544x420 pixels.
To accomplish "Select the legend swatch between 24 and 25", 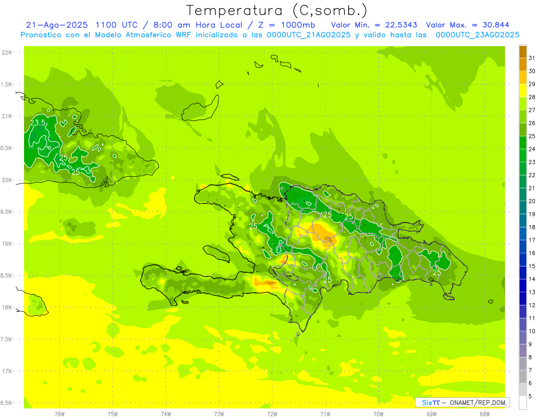I will [523, 143].
